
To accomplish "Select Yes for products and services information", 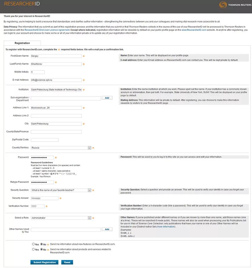I will (x=33, y=250).
